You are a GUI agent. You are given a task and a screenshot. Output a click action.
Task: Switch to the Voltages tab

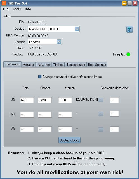[x=29, y=65]
